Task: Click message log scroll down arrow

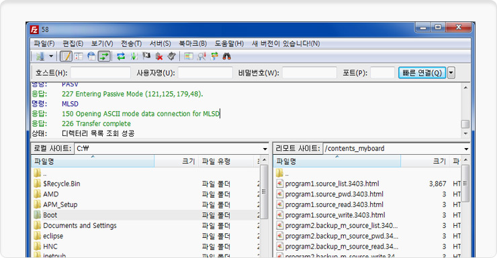Action: tap(465, 134)
